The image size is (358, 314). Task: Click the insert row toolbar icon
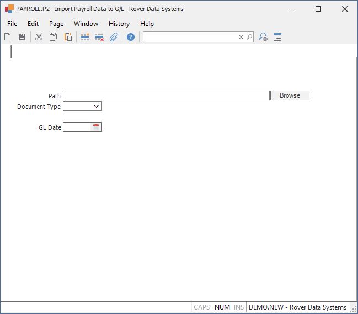point(85,37)
